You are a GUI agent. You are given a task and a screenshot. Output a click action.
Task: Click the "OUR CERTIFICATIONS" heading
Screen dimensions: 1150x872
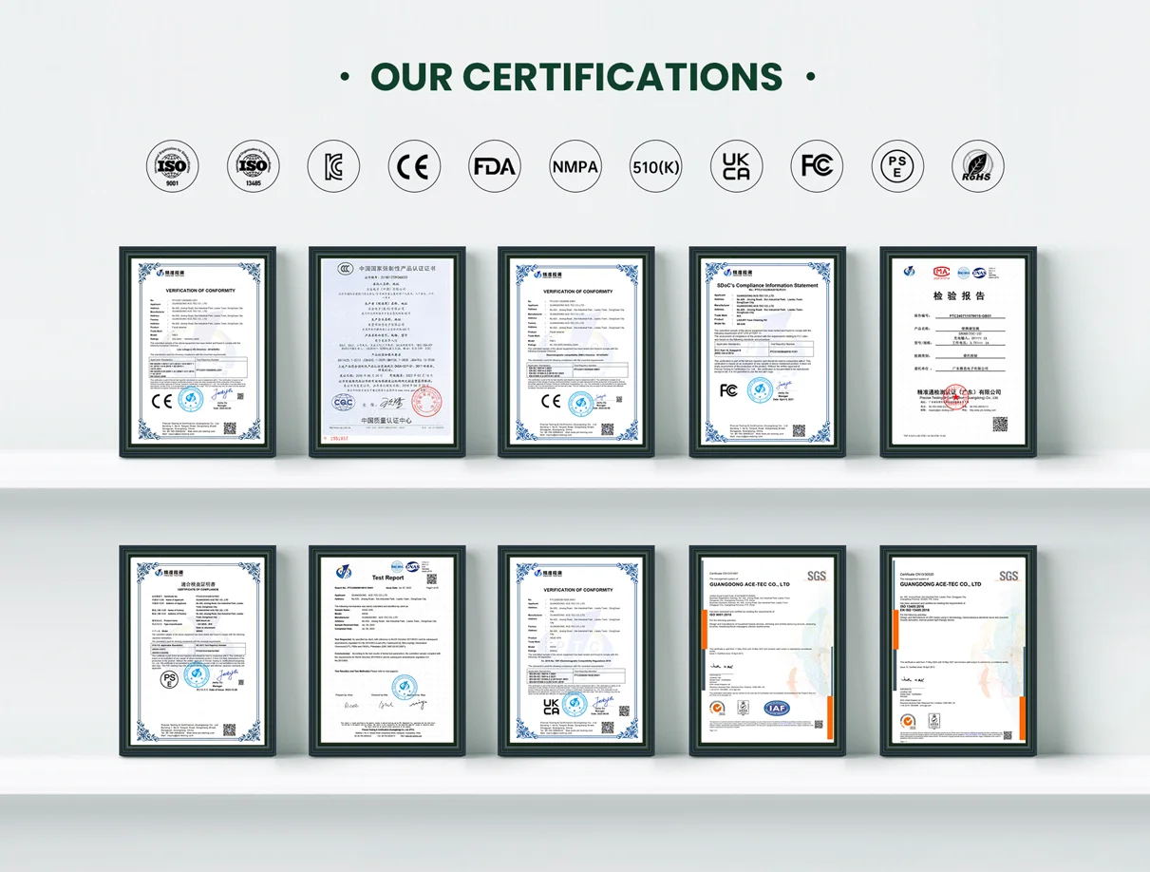[576, 76]
